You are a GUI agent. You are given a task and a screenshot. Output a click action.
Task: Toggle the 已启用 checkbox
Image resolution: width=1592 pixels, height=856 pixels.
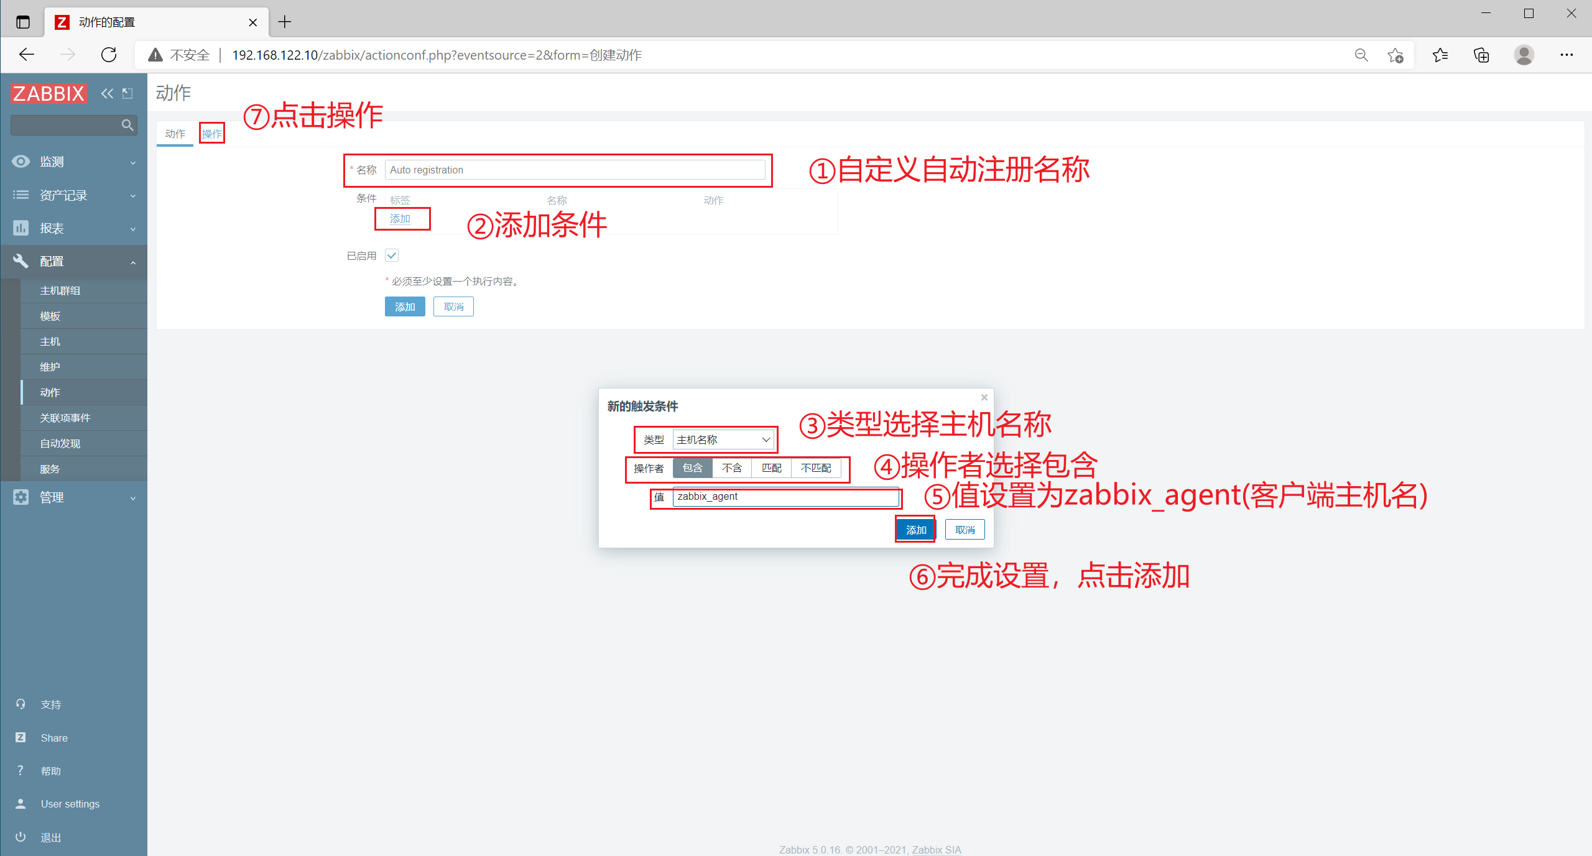pyautogui.click(x=392, y=255)
